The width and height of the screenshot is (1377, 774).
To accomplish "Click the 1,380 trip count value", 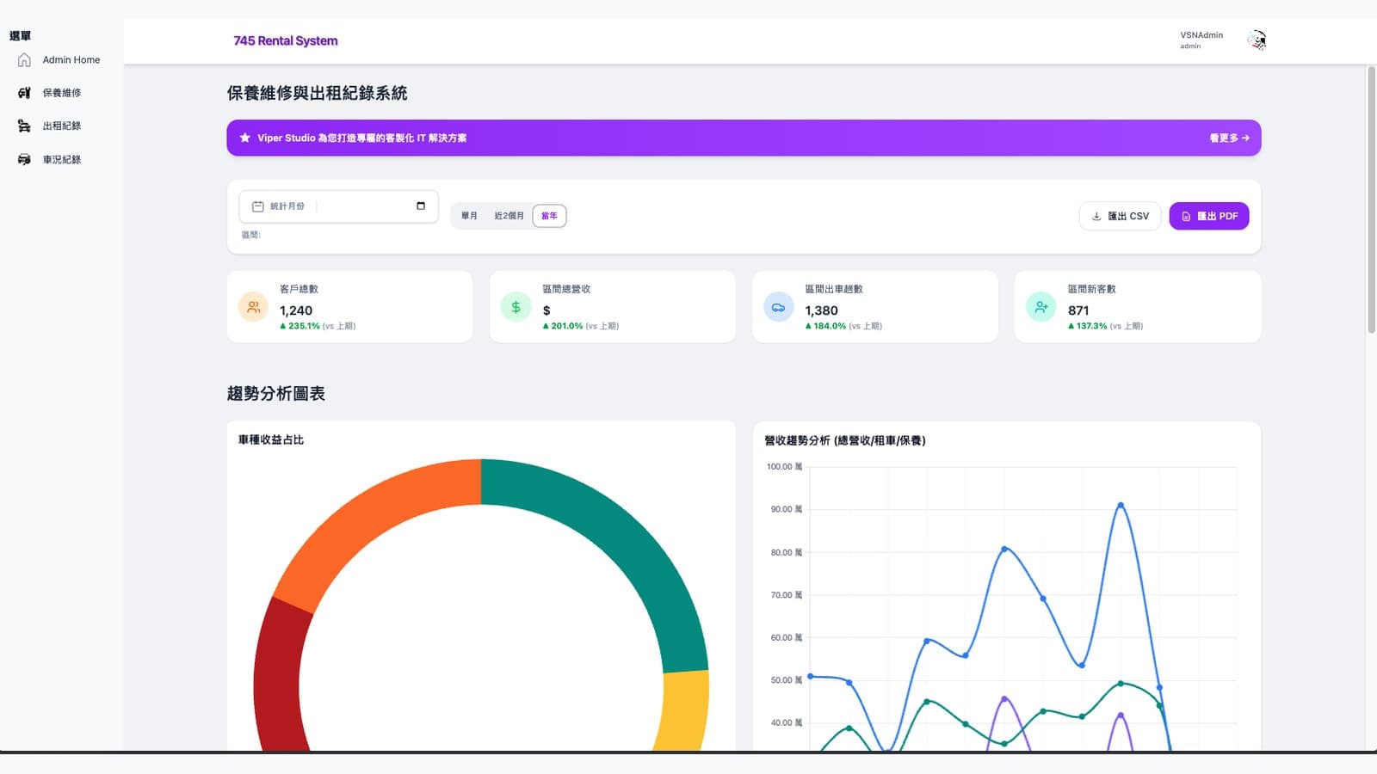I will click(x=821, y=310).
